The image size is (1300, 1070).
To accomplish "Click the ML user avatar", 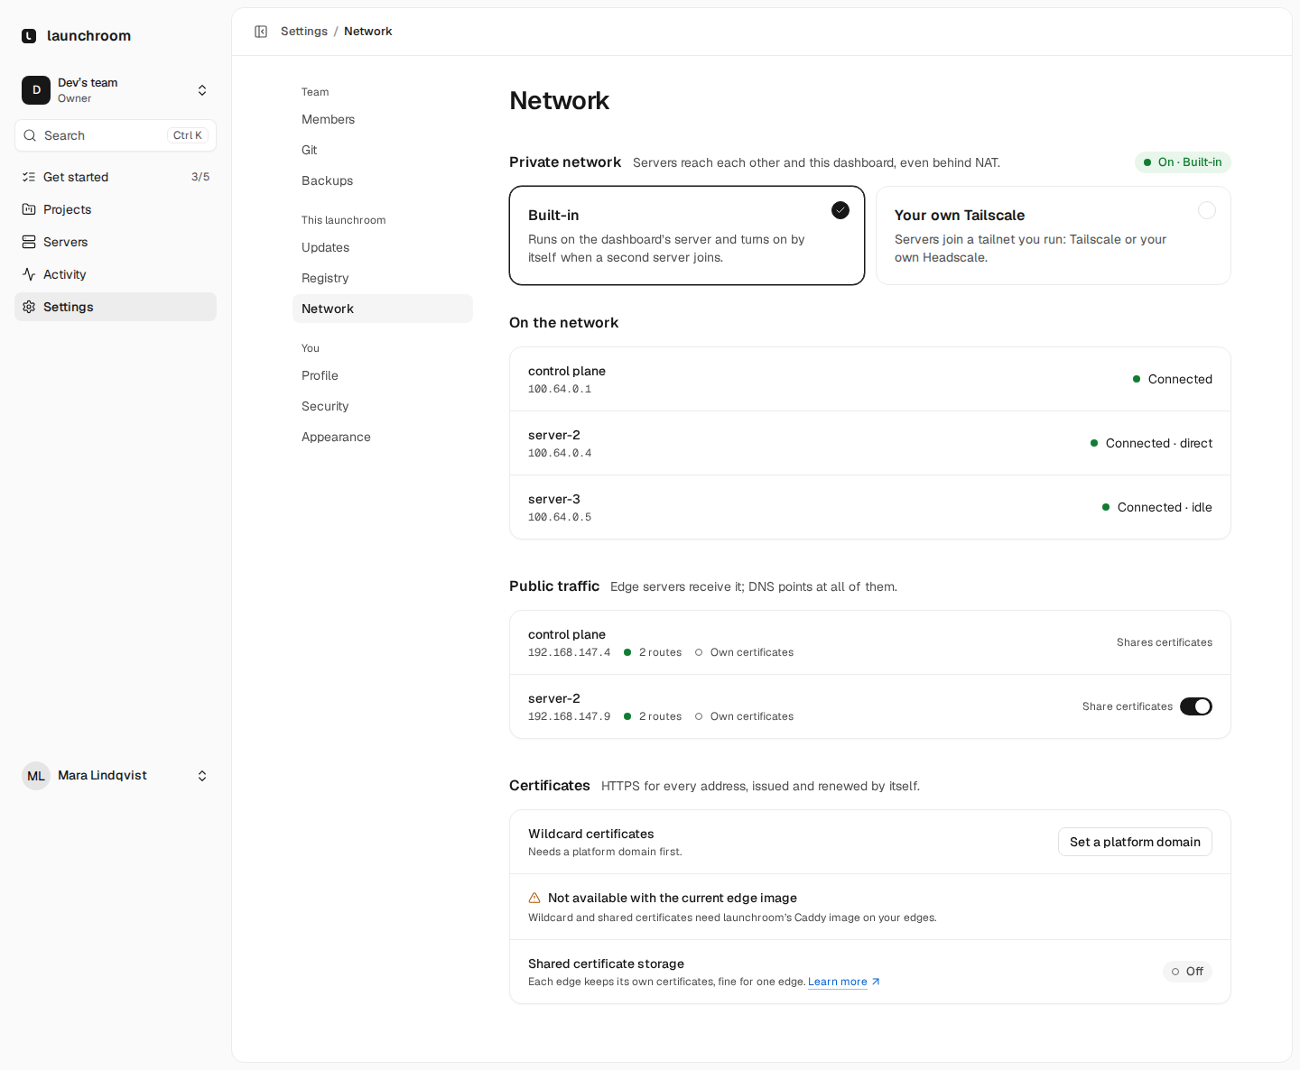I will click(x=36, y=776).
